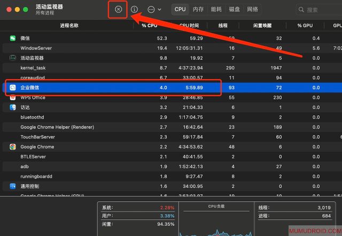This screenshot has width=342, height=236.
Task: Open the process info (i) button
Action: coord(134,10)
